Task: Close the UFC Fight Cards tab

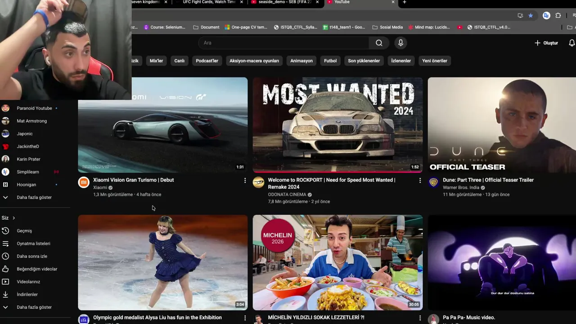Action: [x=242, y=2]
